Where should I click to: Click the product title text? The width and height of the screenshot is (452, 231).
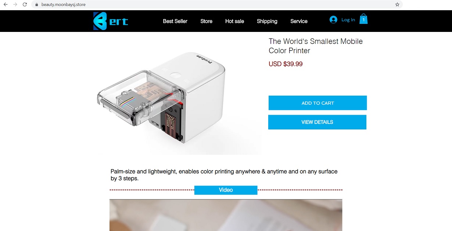pyautogui.click(x=316, y=46)
